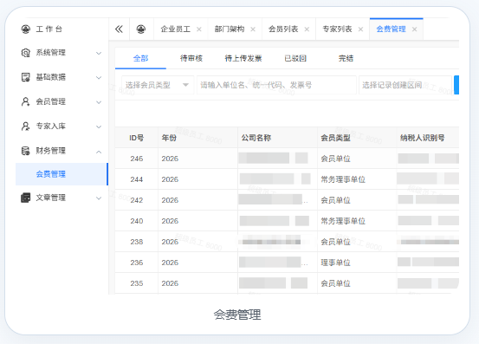The image size is (479, 344).
Task: Select the 完结 filter tab
Action: 346,58
